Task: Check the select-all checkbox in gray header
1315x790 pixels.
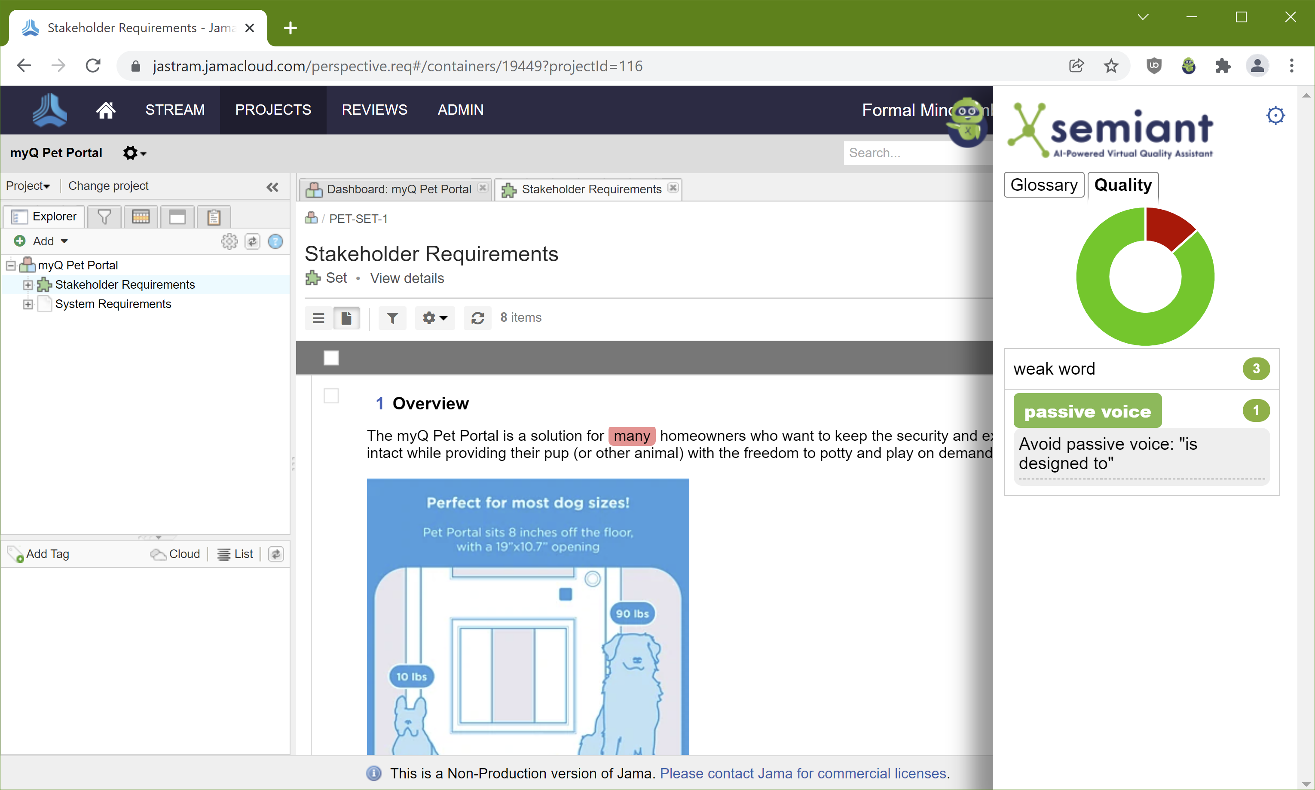Action: point(331,358)
